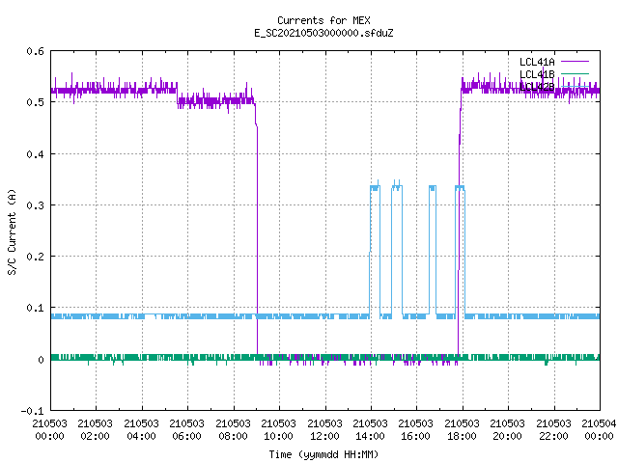Click the x-axis tick 210503 04:00
The image size is (618, 463).
(x=141, y=429)
